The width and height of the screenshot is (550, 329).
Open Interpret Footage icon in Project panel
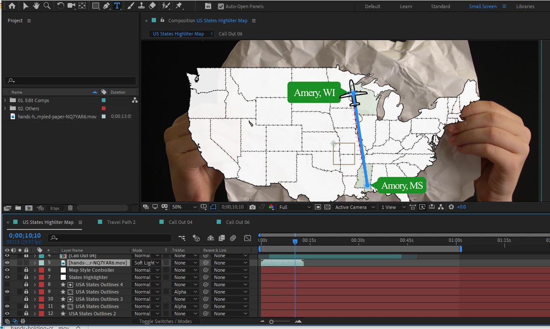tap(7, 208)
